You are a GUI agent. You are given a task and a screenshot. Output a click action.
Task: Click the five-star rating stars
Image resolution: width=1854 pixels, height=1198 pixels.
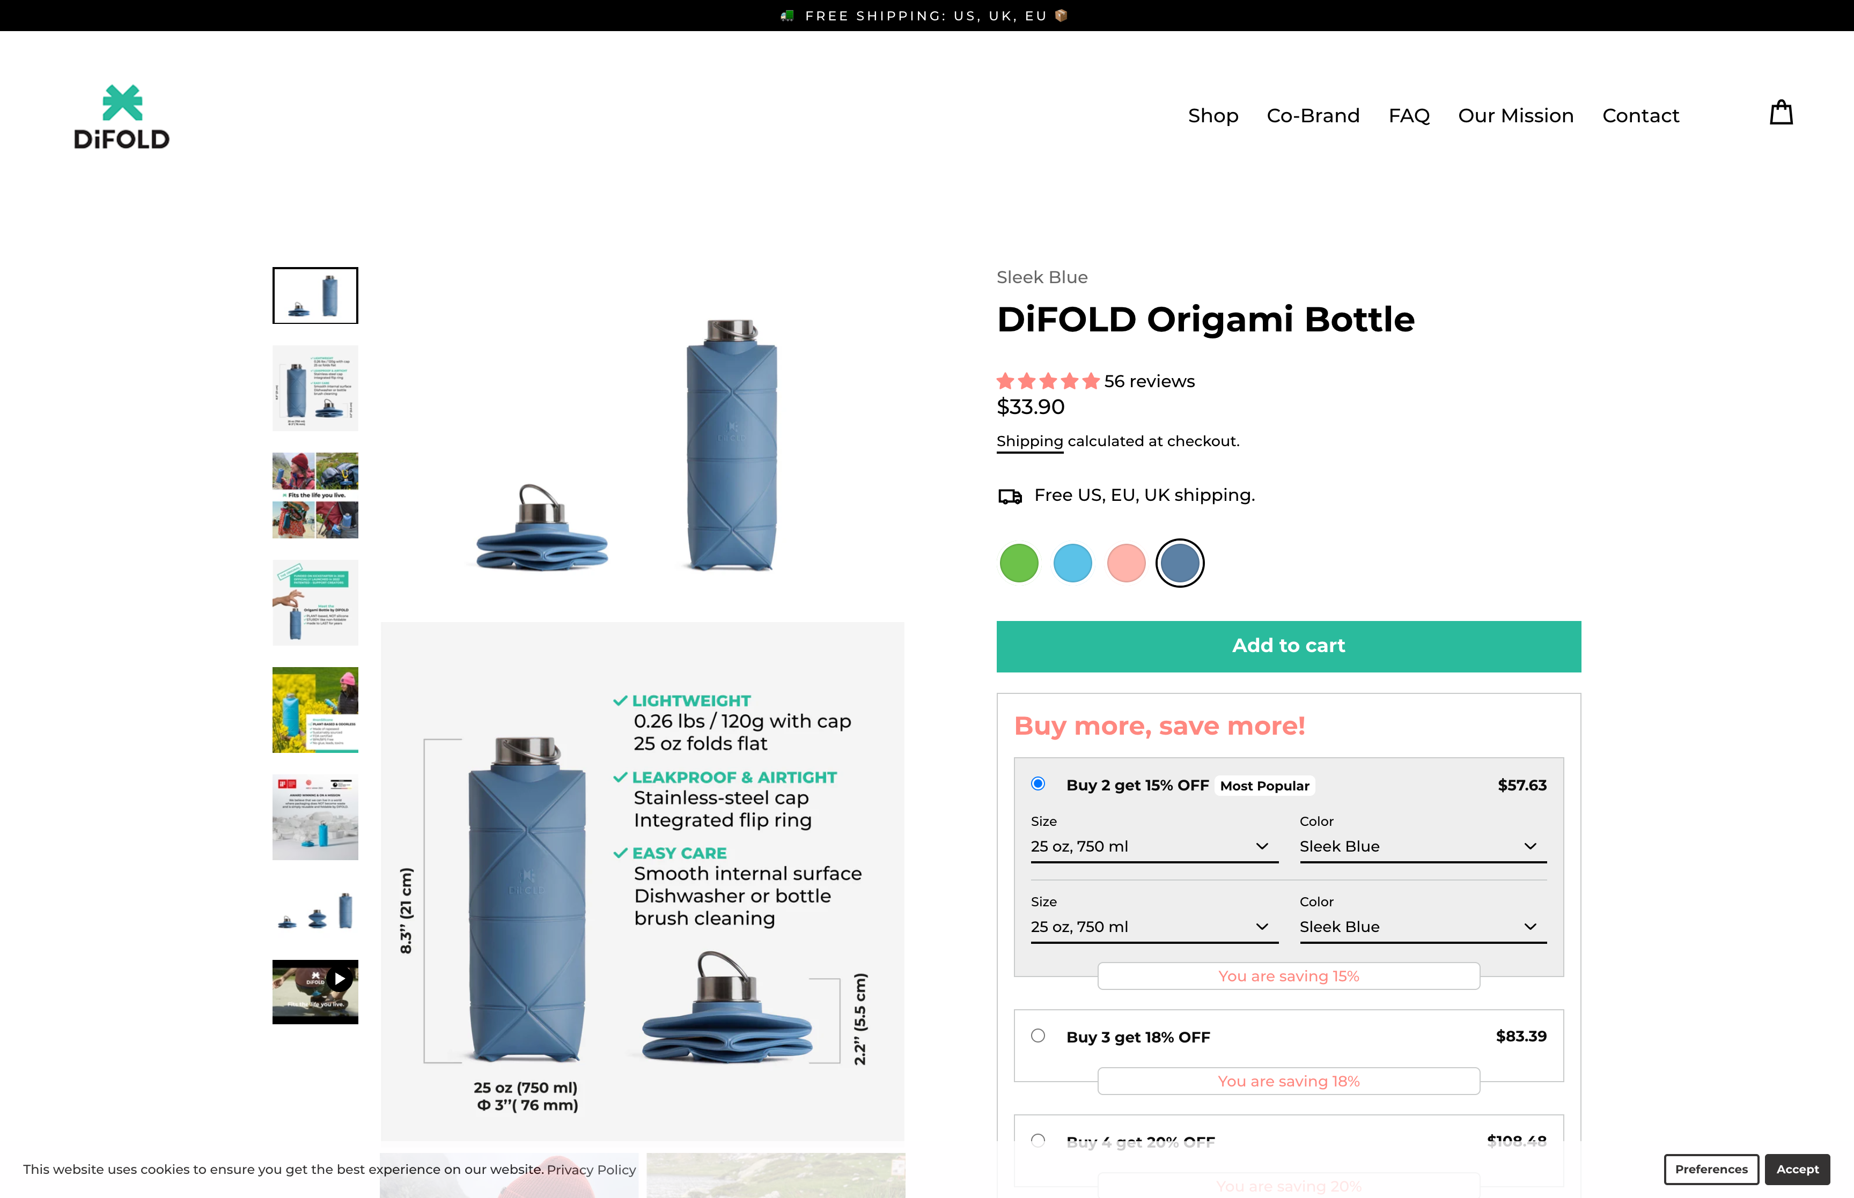[1048, 381]
